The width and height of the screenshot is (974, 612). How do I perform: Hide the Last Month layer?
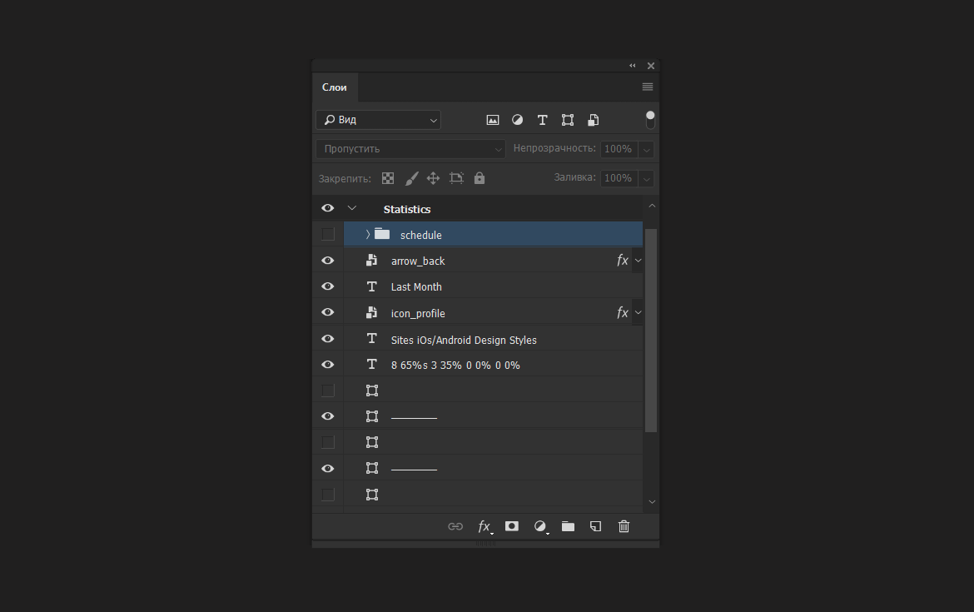pos(328,286)
